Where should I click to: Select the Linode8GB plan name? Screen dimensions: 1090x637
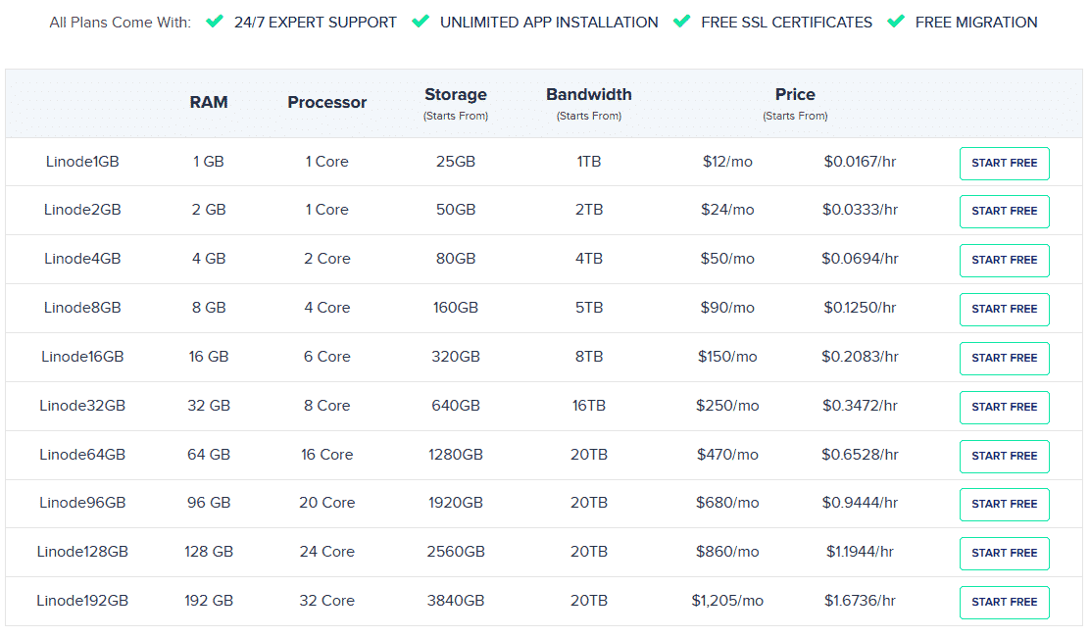(x=82, y=307)
